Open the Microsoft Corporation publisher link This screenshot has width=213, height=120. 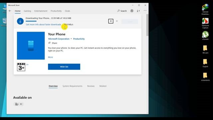tap(59, 39)
